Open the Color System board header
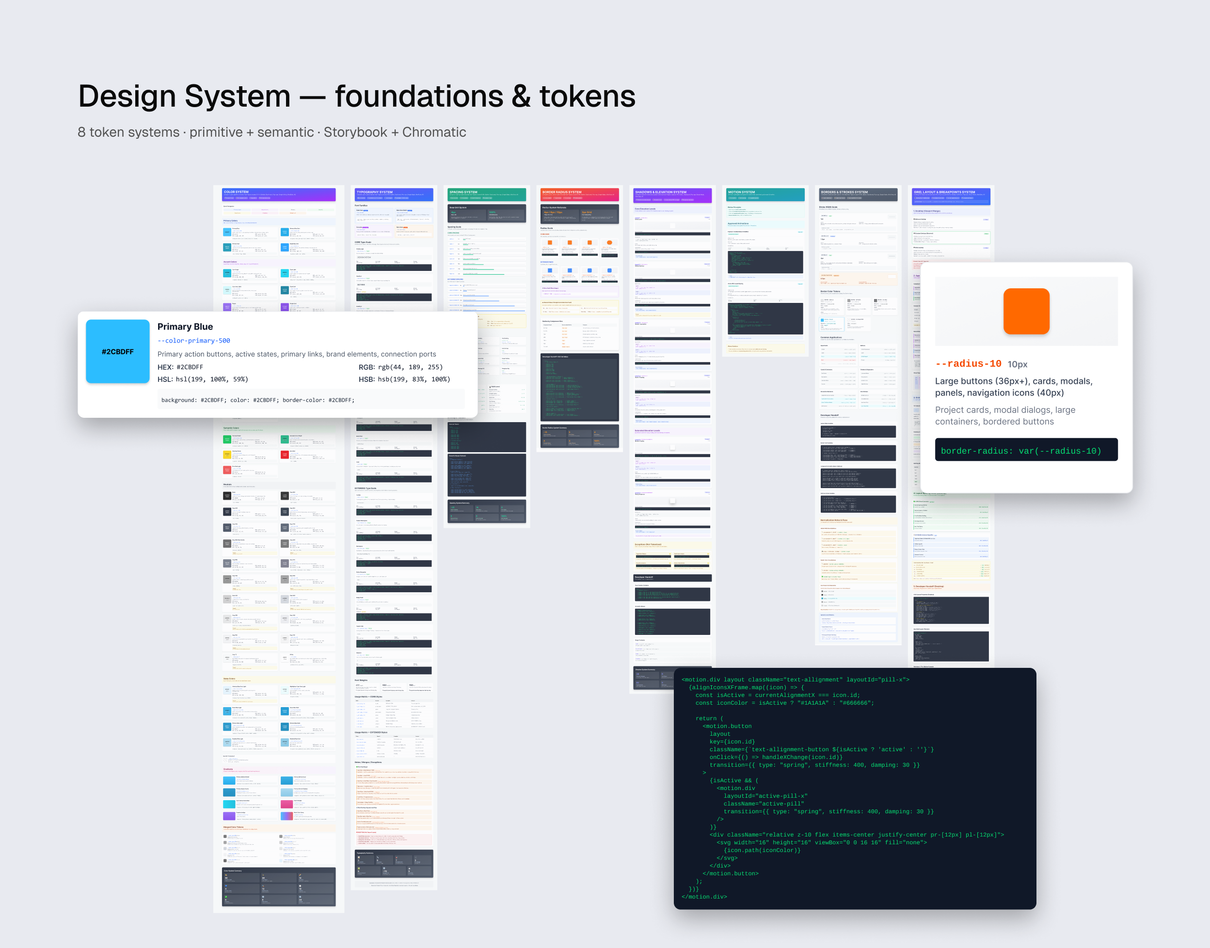 tap(279, 195)
